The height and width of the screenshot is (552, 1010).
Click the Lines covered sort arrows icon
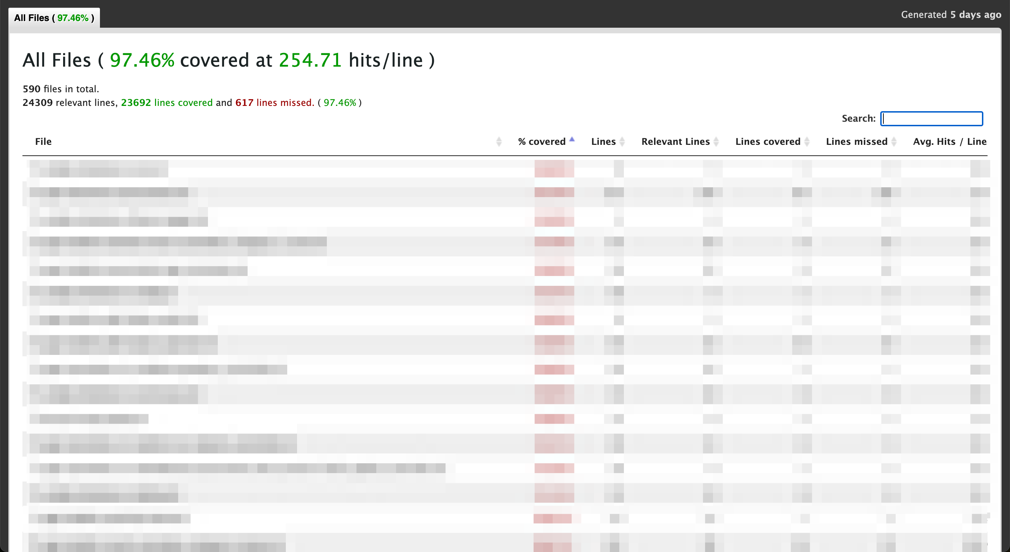tap(807, 142)
